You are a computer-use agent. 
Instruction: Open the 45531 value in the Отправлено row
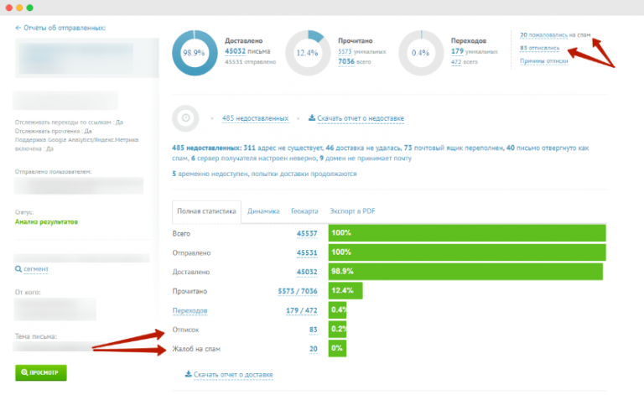[307, 253]
